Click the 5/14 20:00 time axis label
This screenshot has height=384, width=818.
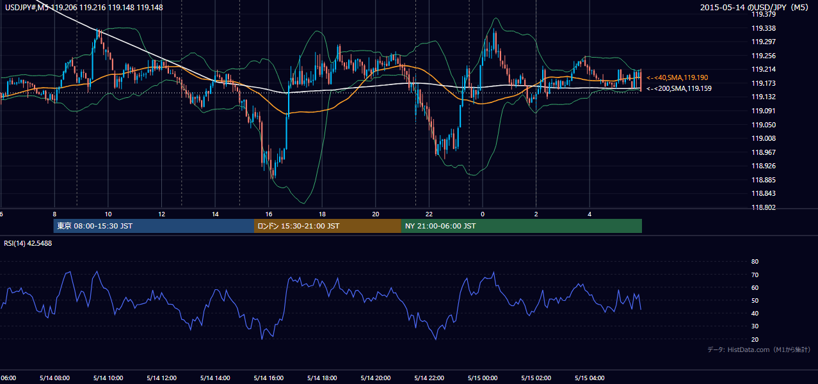click(376, 378)
